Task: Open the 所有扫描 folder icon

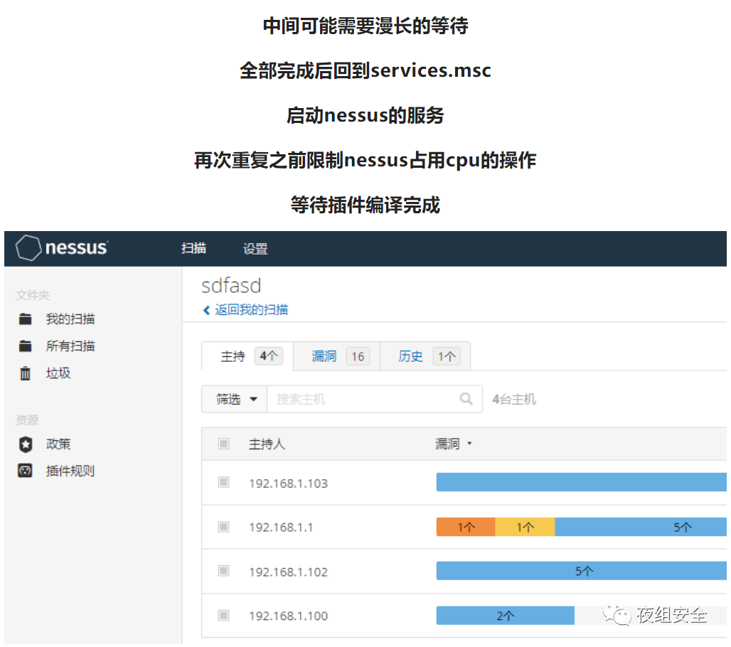Action: coord(25,346)
